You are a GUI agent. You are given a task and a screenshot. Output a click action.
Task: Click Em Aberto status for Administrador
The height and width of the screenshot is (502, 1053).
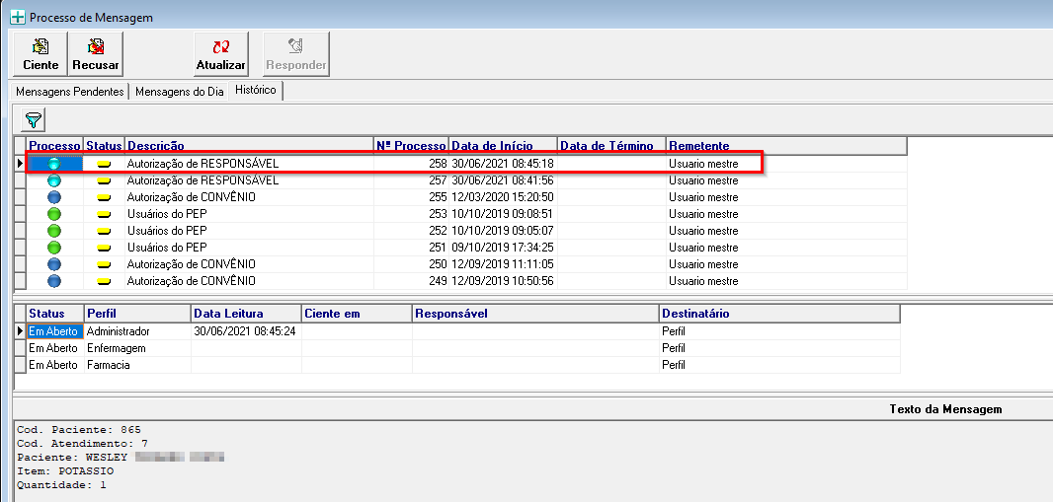click(53, 331)
